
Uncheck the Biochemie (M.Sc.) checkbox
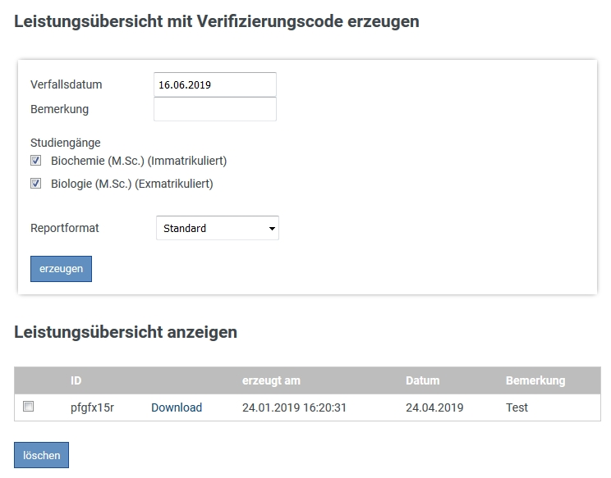(x=35, y=161)
